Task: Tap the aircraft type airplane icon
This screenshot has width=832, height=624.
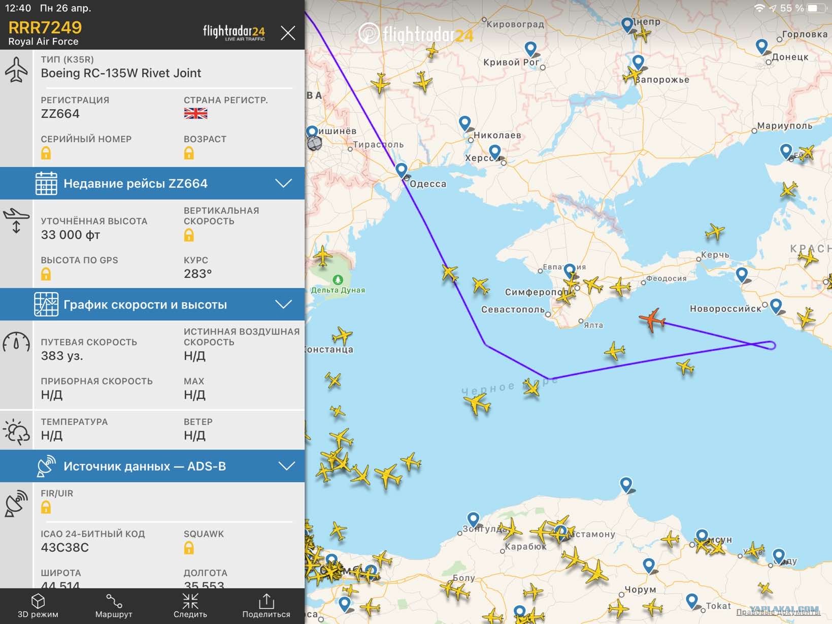Action: 16,70
